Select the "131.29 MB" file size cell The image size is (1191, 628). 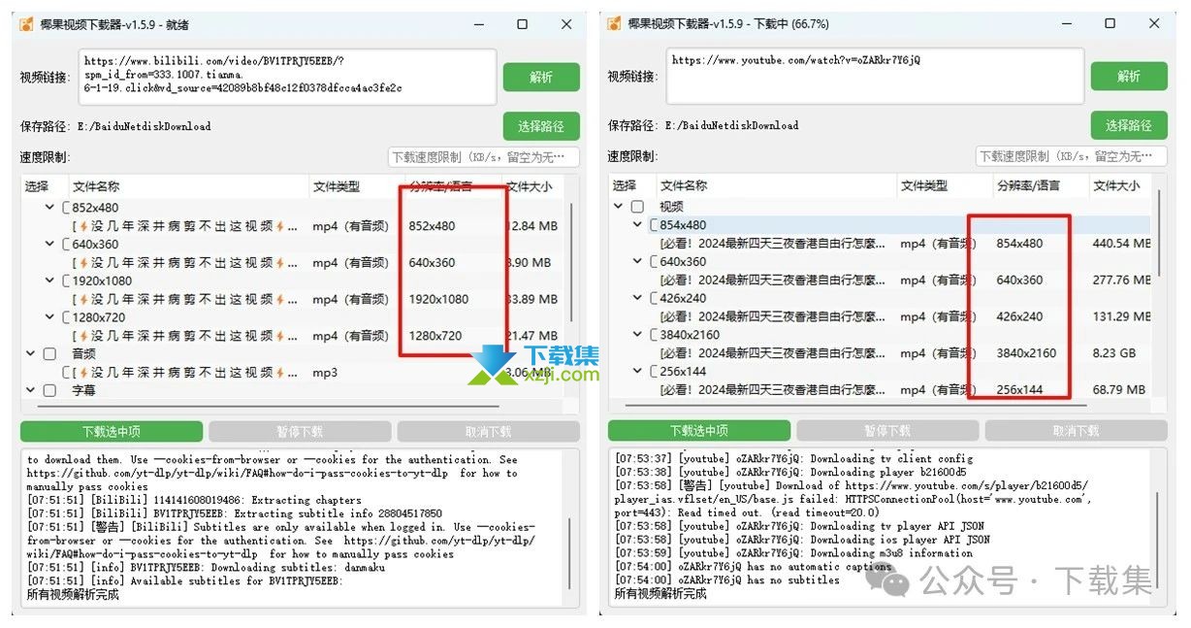coord(1121,316)
